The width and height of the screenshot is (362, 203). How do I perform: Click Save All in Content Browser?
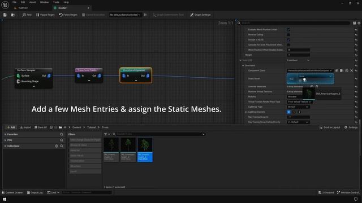click(x=41, y=127)
